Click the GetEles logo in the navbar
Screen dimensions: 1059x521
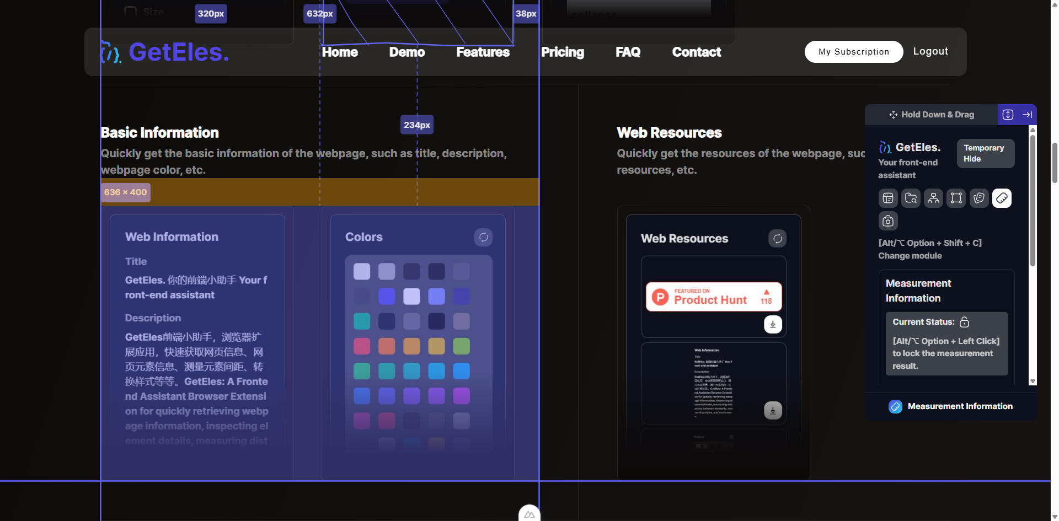[164, 52]
